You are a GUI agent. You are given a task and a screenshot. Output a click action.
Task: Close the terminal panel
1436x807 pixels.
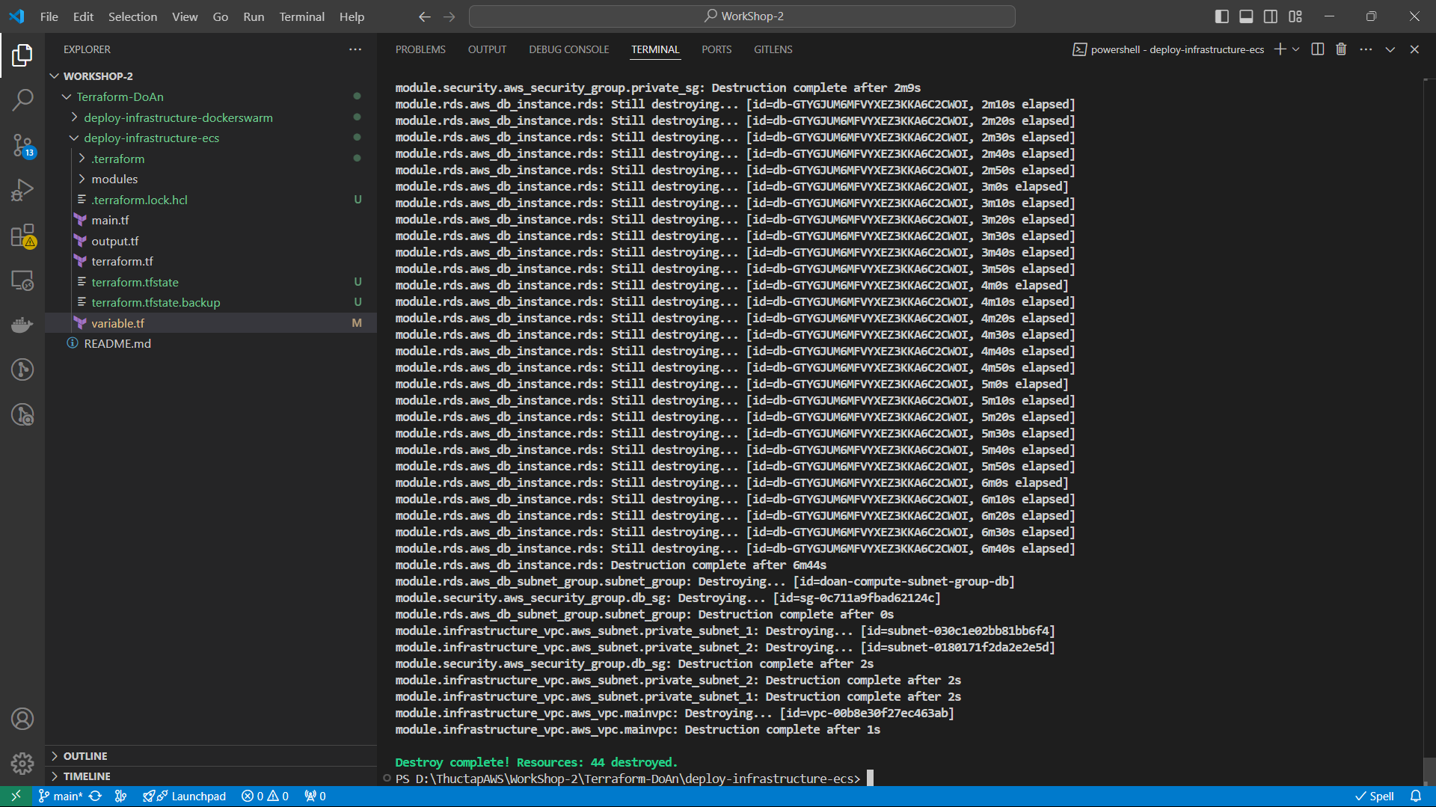[x=1414, y=49]
